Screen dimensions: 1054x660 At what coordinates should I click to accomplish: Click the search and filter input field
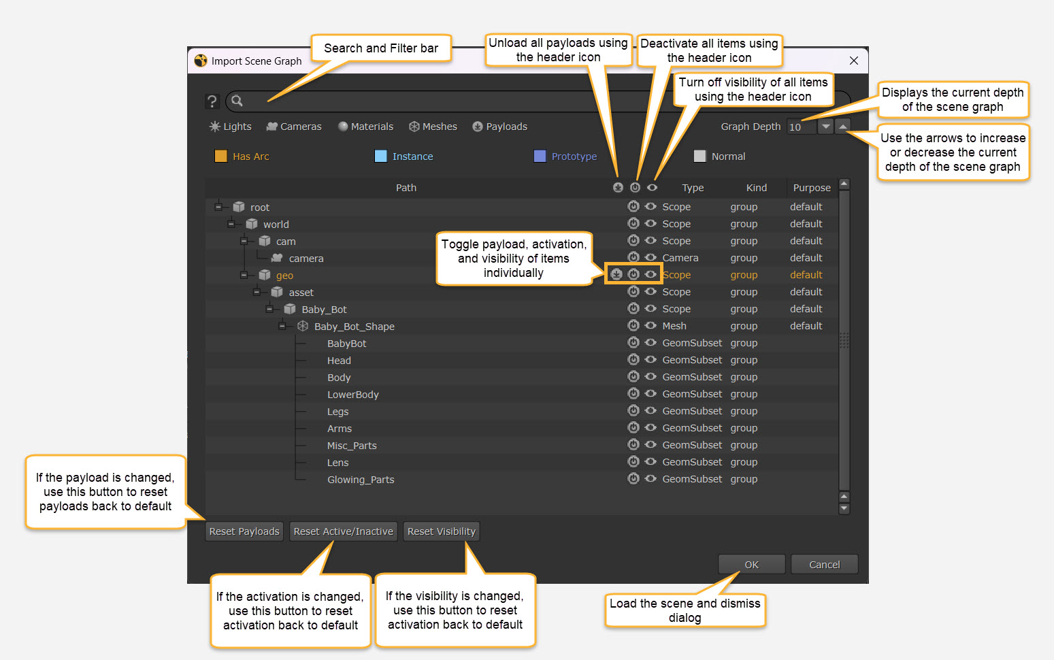point(435,101)
